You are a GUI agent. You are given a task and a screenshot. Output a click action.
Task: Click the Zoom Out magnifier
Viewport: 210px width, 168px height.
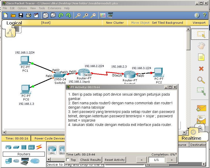pos(93,15)
